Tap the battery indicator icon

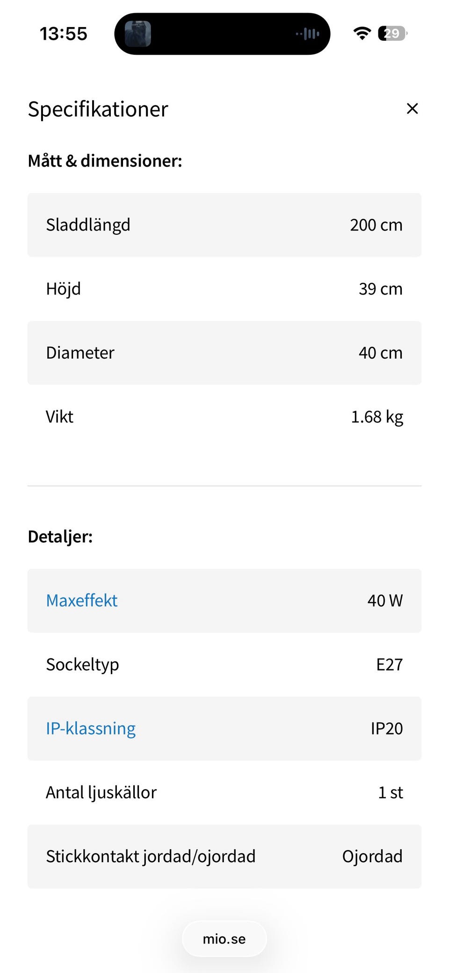pyautogui.click(x=392, y=34)
